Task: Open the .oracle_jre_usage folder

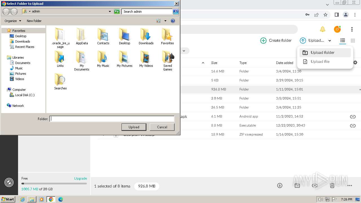Action: [x=60, y=38]
